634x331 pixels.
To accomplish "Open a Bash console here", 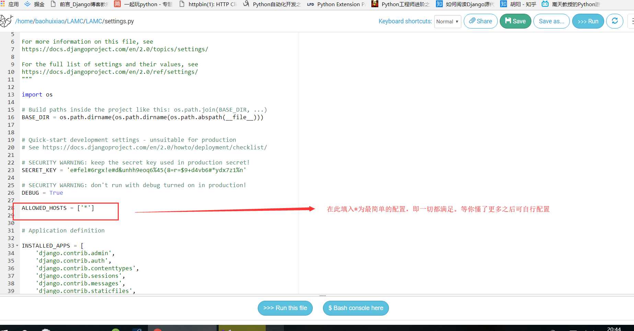I will pyautogui.click(x=356, y=308).
